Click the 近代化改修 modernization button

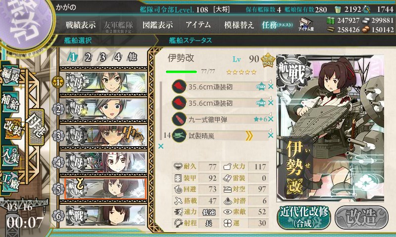click(304, 218)
